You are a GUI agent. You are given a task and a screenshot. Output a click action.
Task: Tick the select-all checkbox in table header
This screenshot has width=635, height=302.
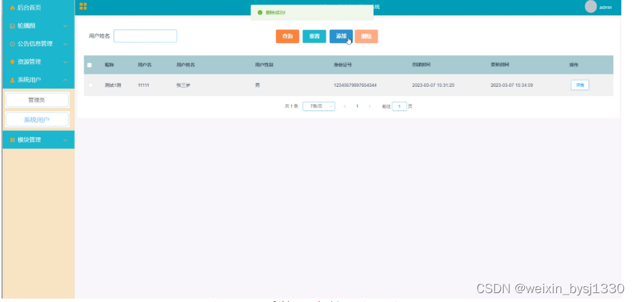pos(90,65)
